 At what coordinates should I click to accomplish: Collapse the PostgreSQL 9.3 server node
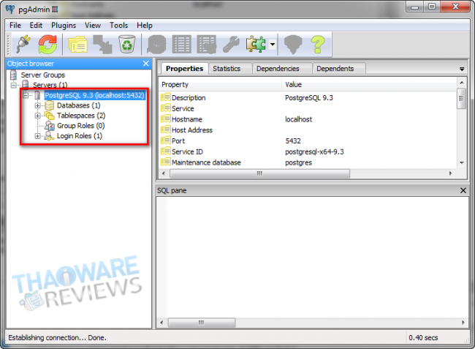pos(26,96)
